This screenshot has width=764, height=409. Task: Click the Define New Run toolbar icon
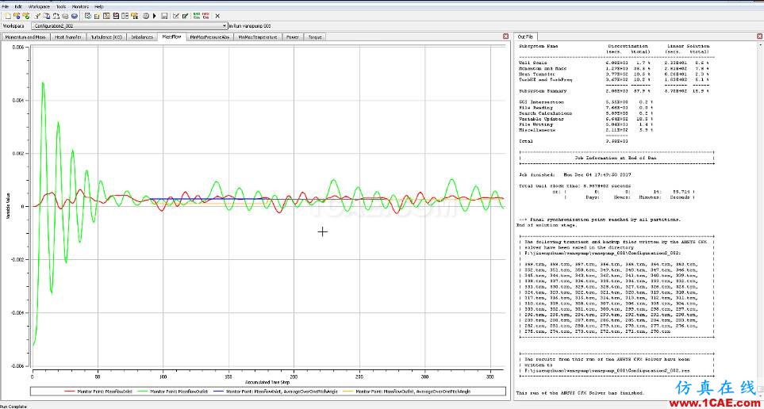click(x=7, y=16)
